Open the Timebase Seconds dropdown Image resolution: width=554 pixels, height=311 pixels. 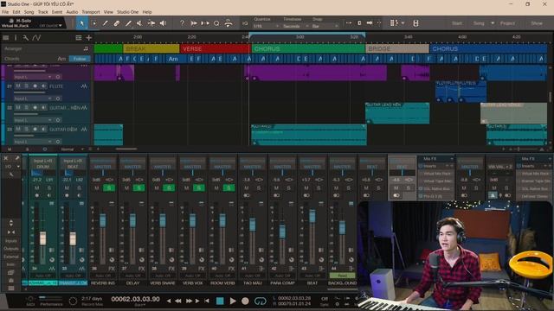(x=295, y=26)
